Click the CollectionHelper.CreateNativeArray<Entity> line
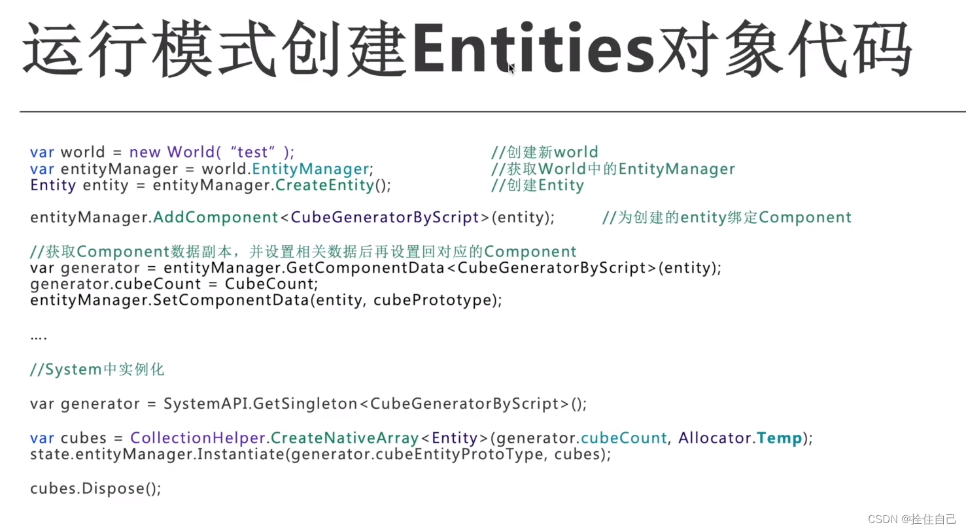 coord(422,438)
